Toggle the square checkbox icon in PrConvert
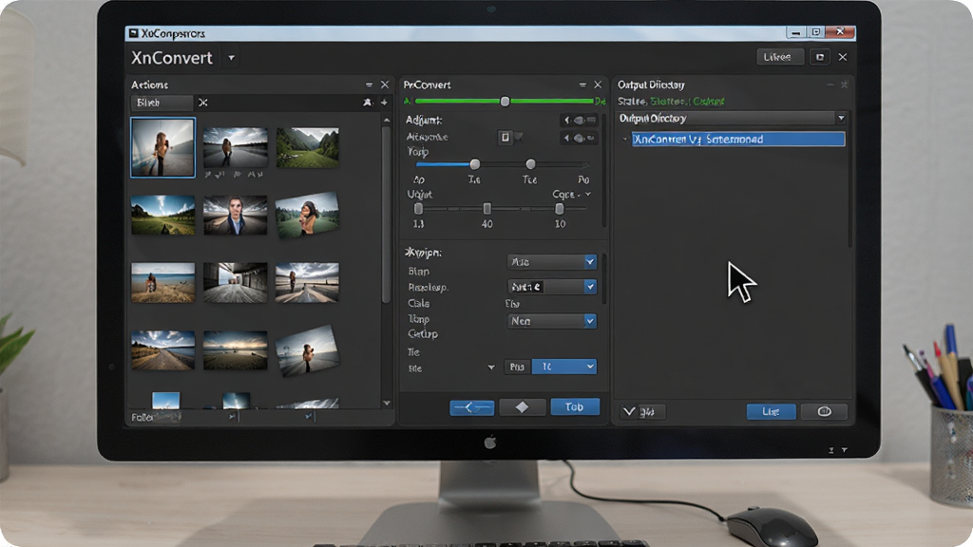This screenshot has width=973, height=547. point(505,137)
